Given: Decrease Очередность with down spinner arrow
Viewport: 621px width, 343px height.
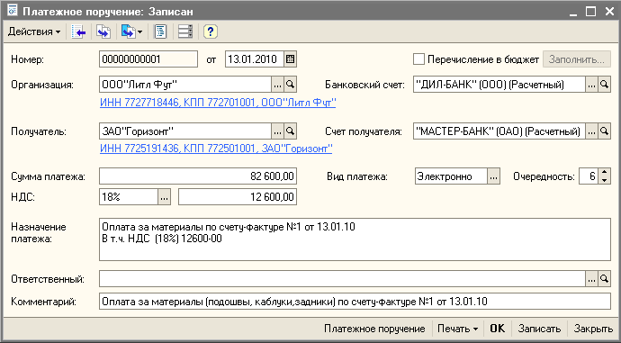Looking at the screenshot, I should click(604, 180).
